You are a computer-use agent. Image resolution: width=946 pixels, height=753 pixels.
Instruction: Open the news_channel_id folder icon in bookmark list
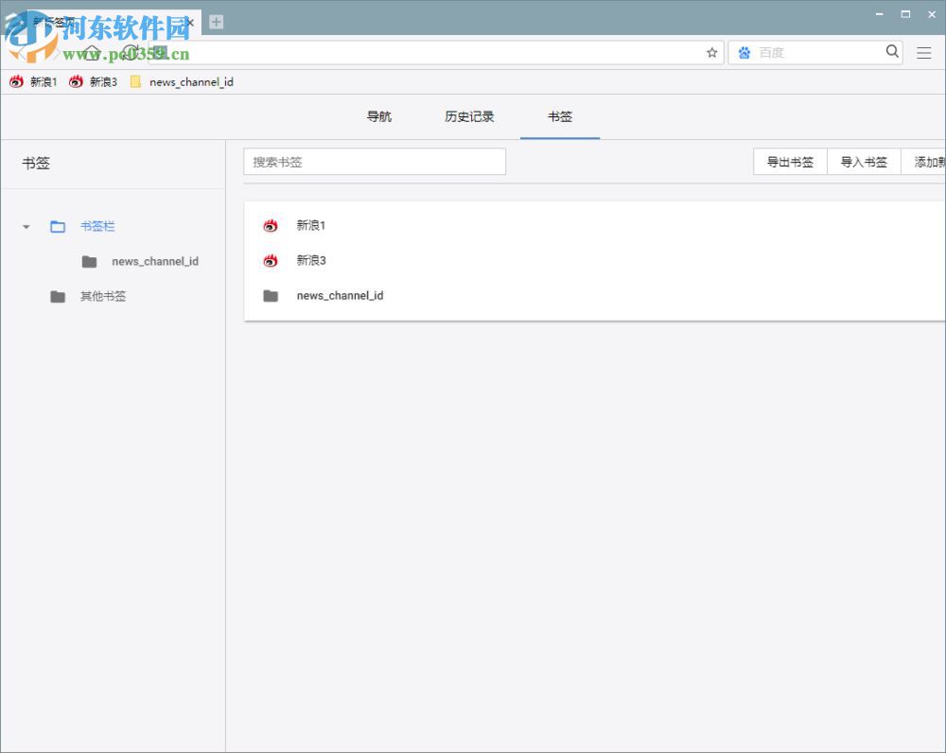272,295
